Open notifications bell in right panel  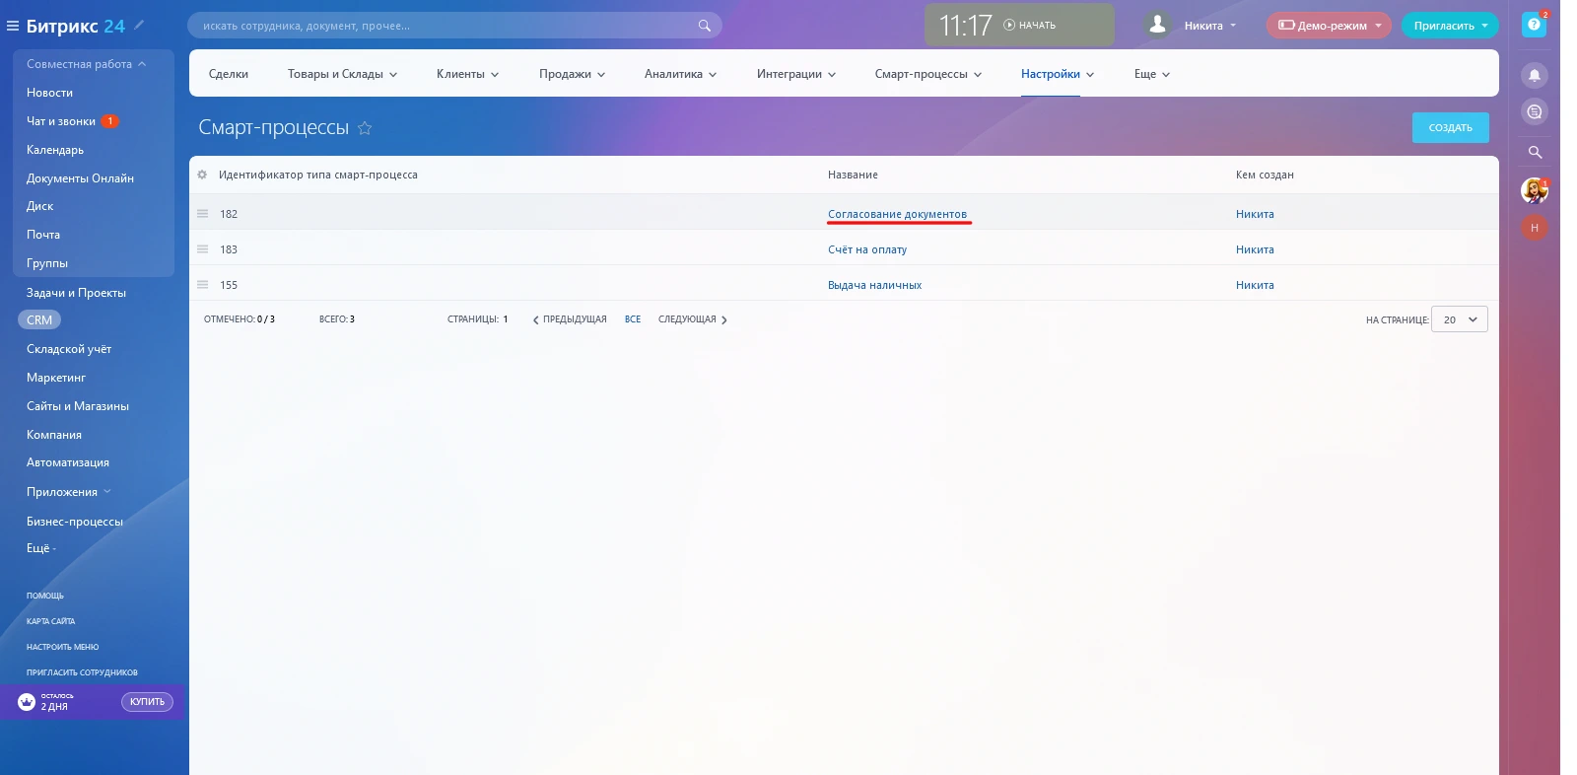point(1535,76)
